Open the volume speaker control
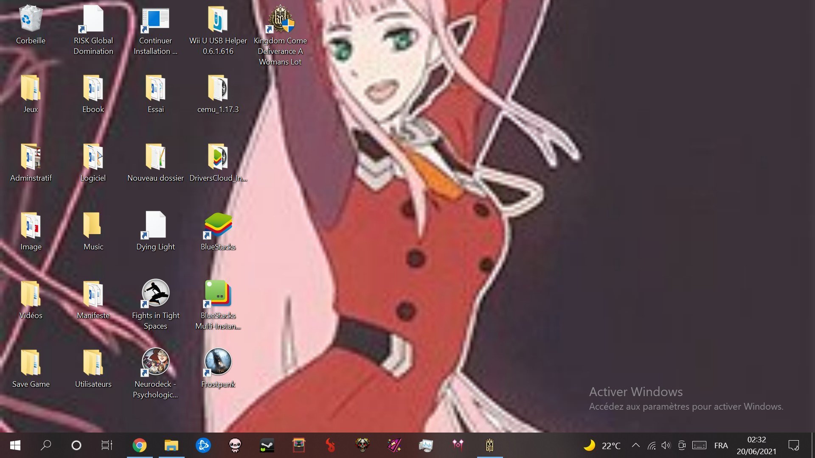This screenshot has width=815, height=458. click(x=666, y=445)
